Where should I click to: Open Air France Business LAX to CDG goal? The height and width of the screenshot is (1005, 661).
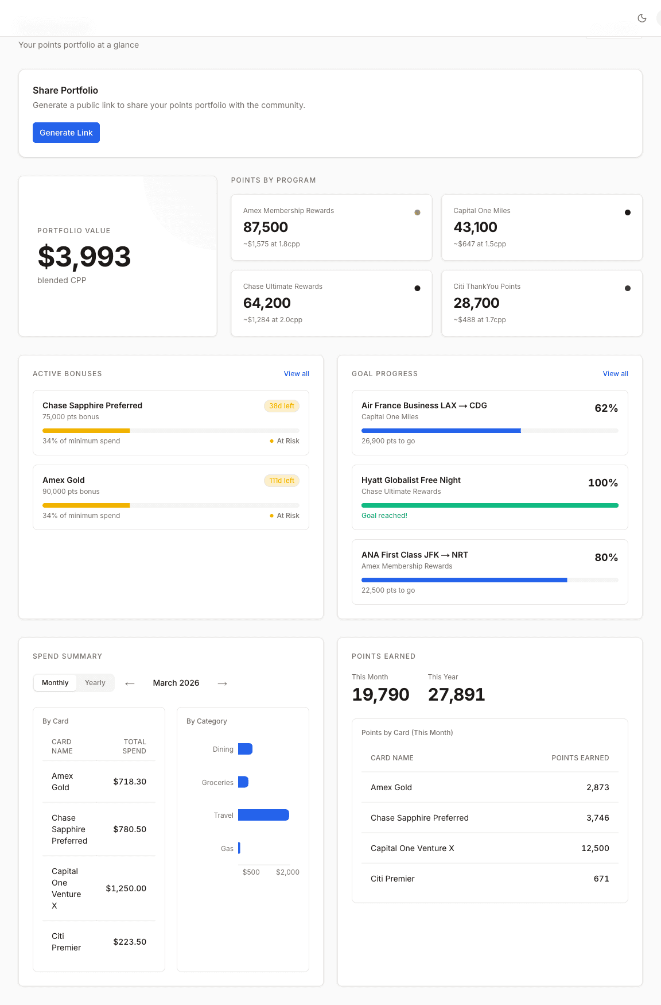tap(490, 423)
